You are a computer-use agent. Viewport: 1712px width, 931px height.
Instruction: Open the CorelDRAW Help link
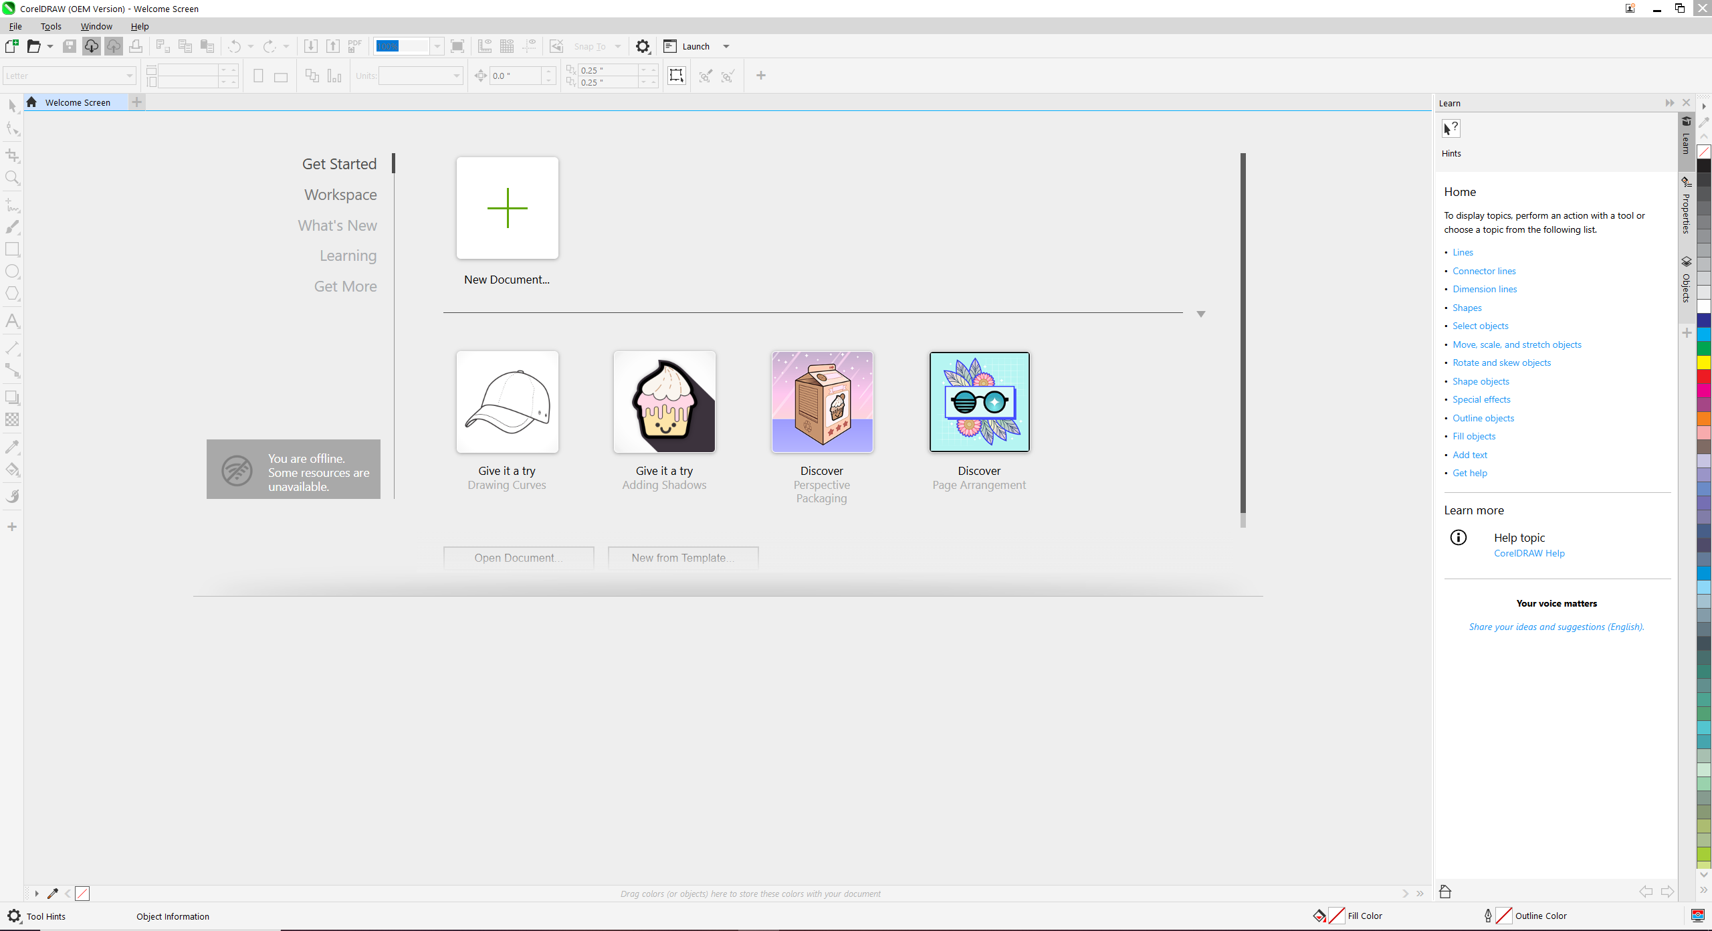[x=1529, y=553]
